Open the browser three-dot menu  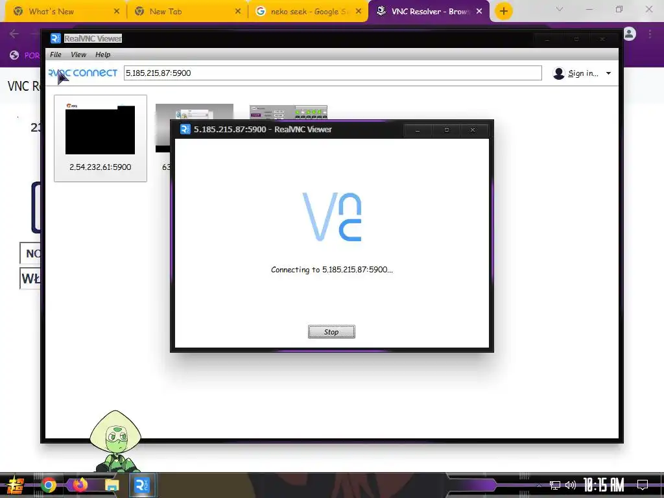[x=650, y=34]
